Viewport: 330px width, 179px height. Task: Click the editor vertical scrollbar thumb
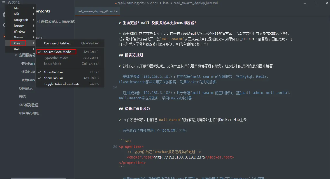click(x=330, y=19)
